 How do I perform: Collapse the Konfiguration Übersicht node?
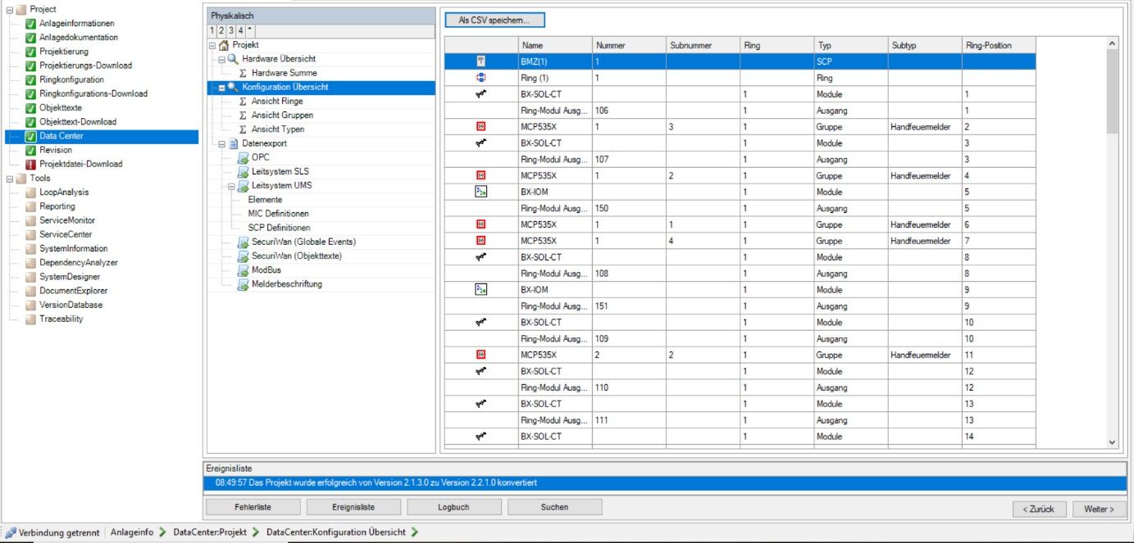222,88
